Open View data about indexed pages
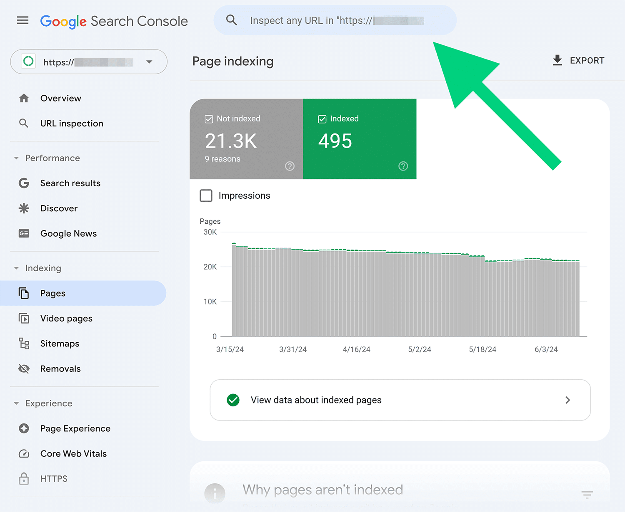This screenshot has width=625, height=512. (x=400, y=400)
